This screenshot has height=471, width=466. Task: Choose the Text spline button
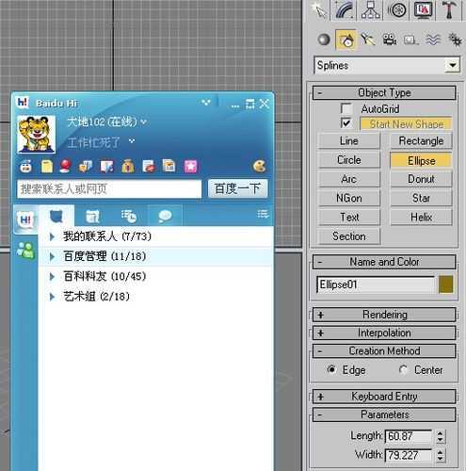pos(349,218)
